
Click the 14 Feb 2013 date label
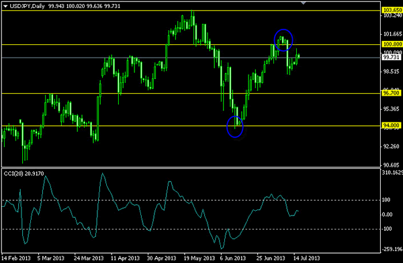[16, 258]
